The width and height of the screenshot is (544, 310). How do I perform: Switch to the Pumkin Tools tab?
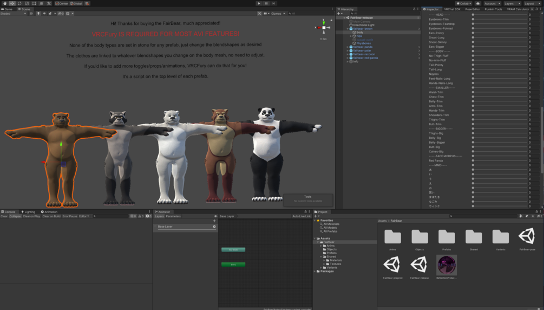(493, 9)
